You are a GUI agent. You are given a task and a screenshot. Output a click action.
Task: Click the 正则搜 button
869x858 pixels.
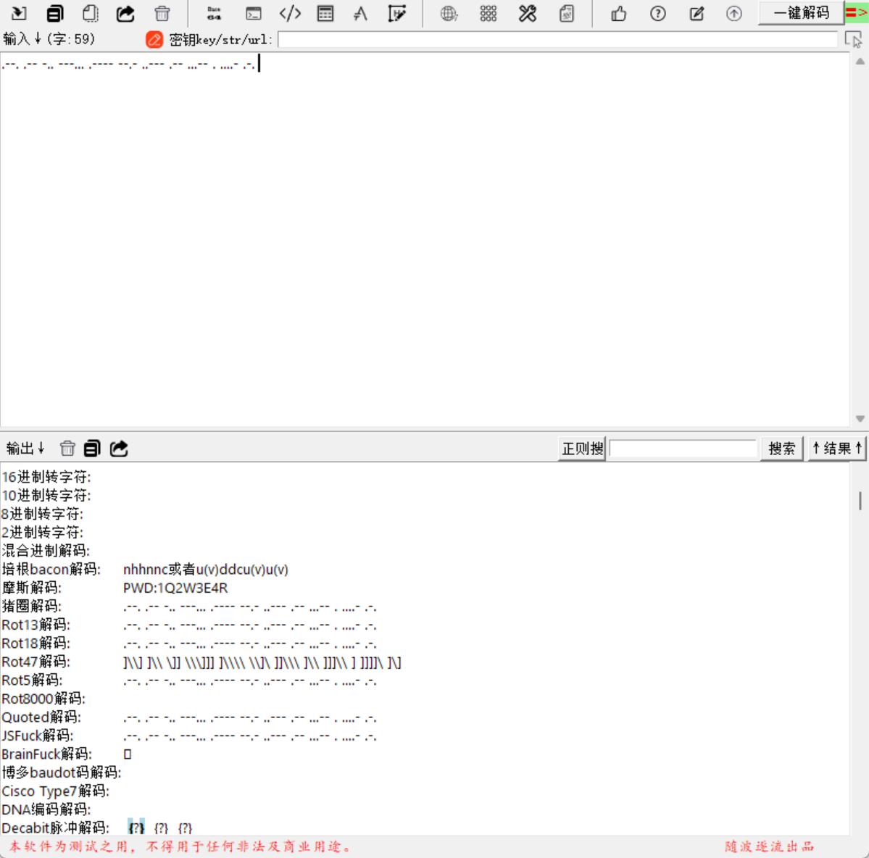click(582, 449)
